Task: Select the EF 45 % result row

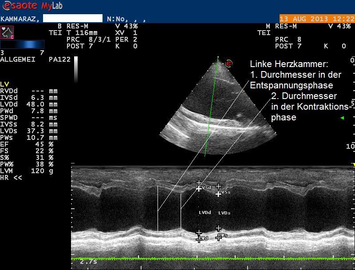Action: coord(27,144)
